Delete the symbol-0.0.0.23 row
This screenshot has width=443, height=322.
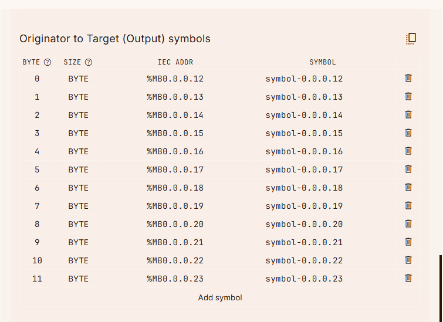point(408,278)
